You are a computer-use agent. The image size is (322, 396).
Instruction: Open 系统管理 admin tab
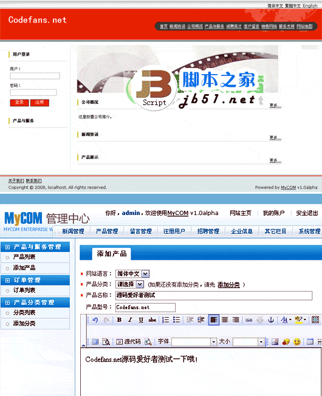309,231
